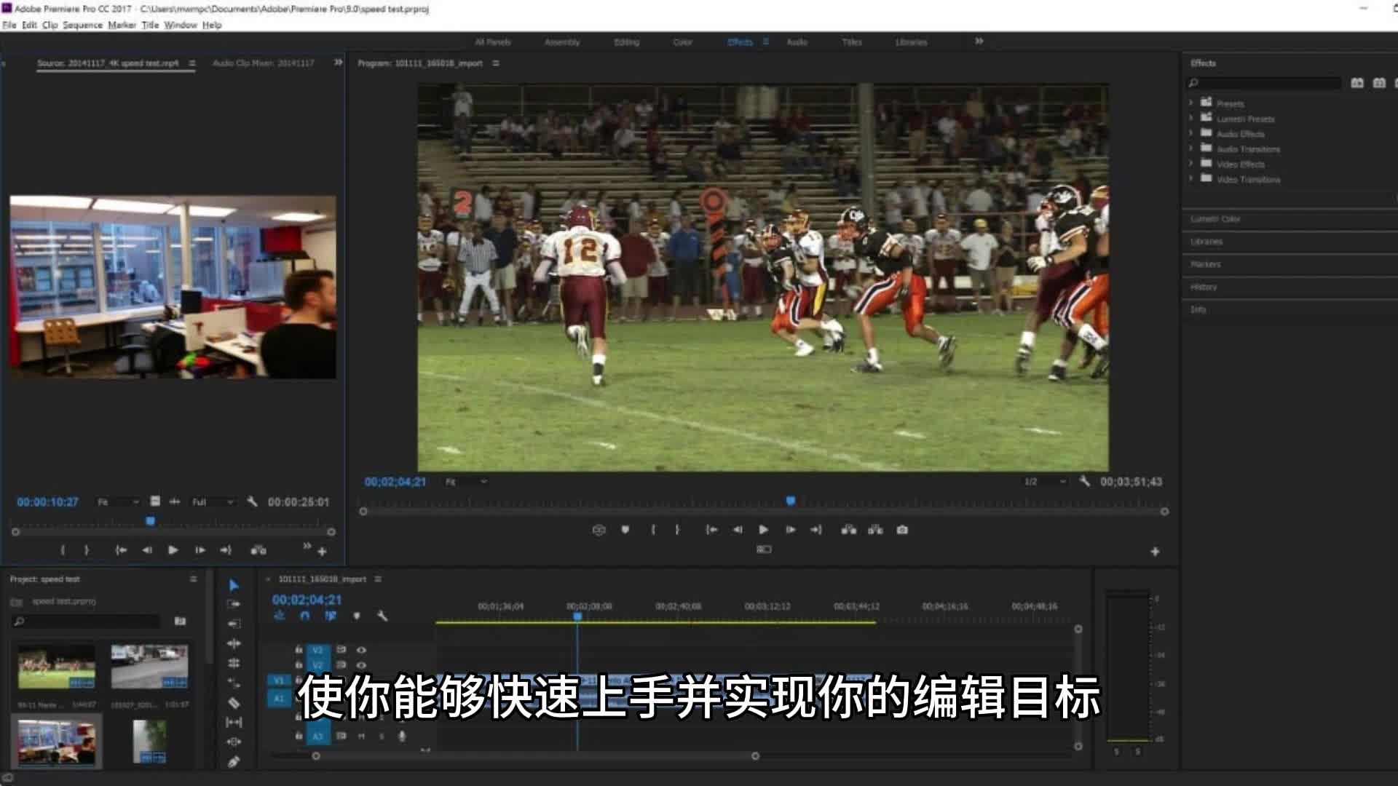Select the Razor tool in tools panel
Viewport: 1398px width, 786px height.
pos(234,703)
